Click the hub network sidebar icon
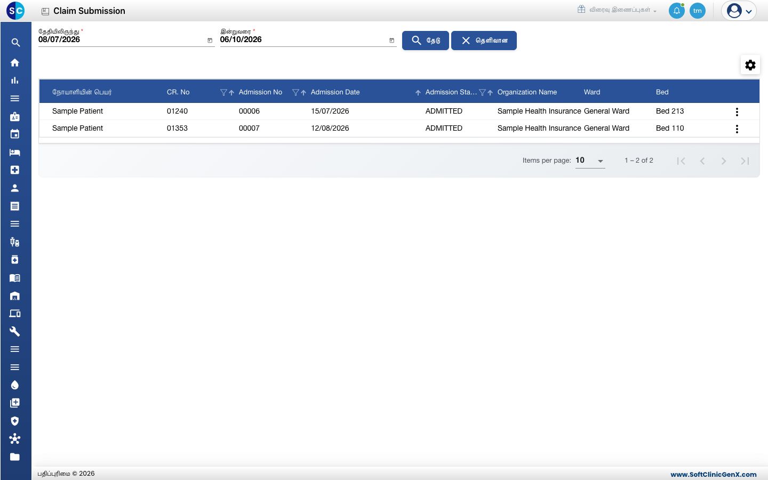The height and width of the screenshot is (480, 768). click(15, 438)
